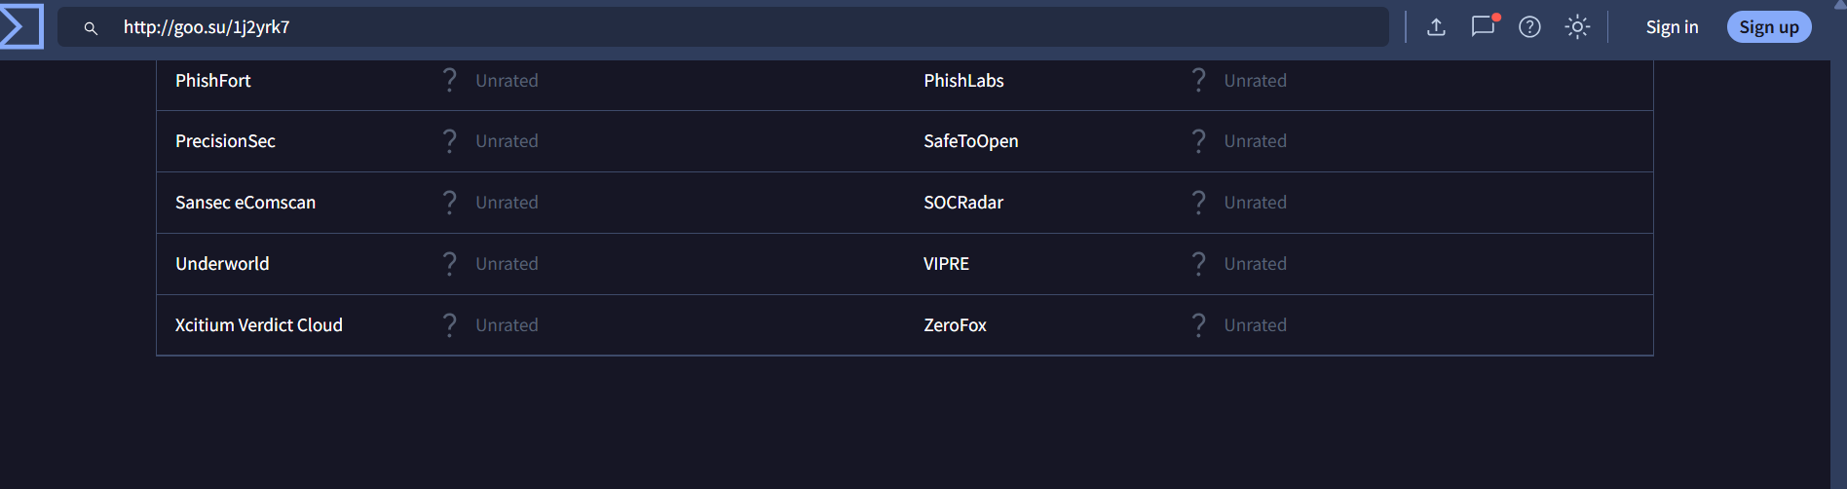Open the help question mark icon

[x=1529, y=27]
